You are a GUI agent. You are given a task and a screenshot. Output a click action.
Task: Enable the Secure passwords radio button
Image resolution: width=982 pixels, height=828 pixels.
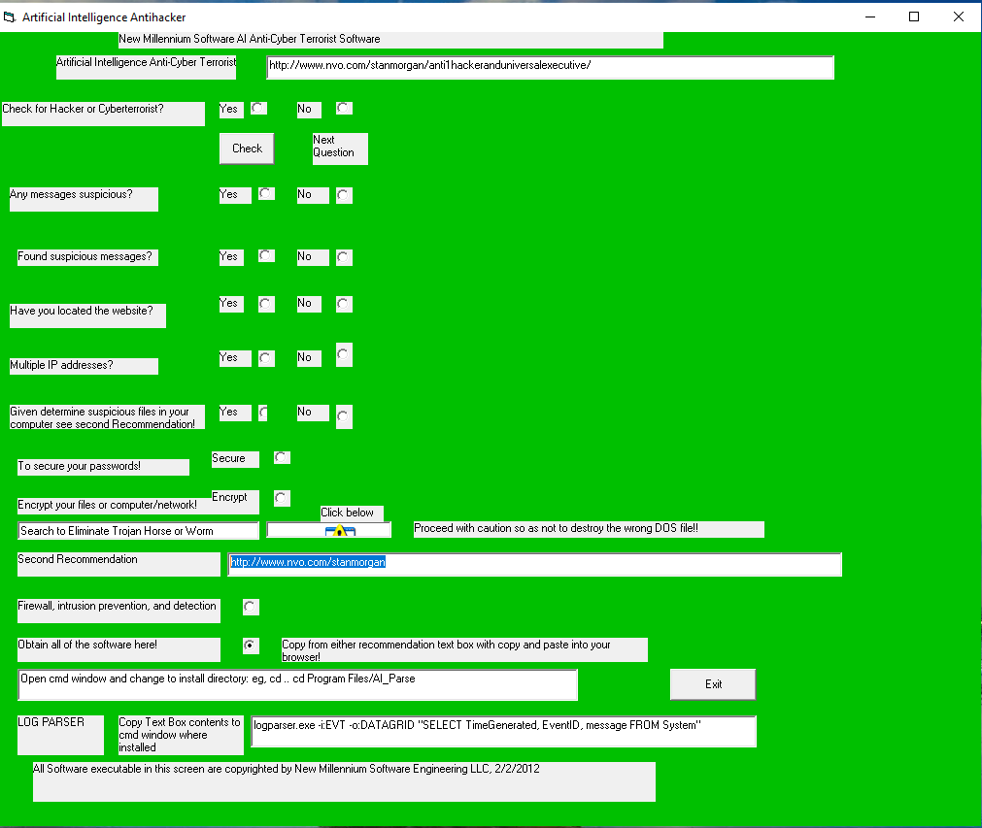pos(282,457)
